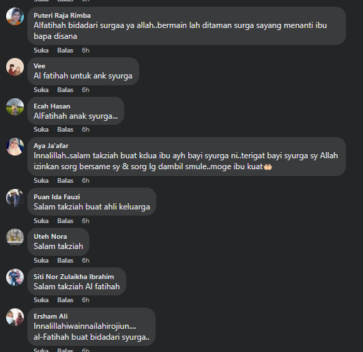Reply to Aya Ja'afar's comment via Balas

point(66,181)
